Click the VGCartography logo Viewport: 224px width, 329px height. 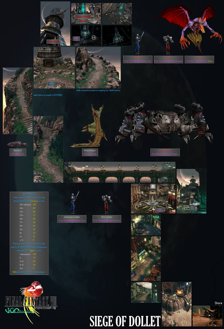click(x=19, y=311)
